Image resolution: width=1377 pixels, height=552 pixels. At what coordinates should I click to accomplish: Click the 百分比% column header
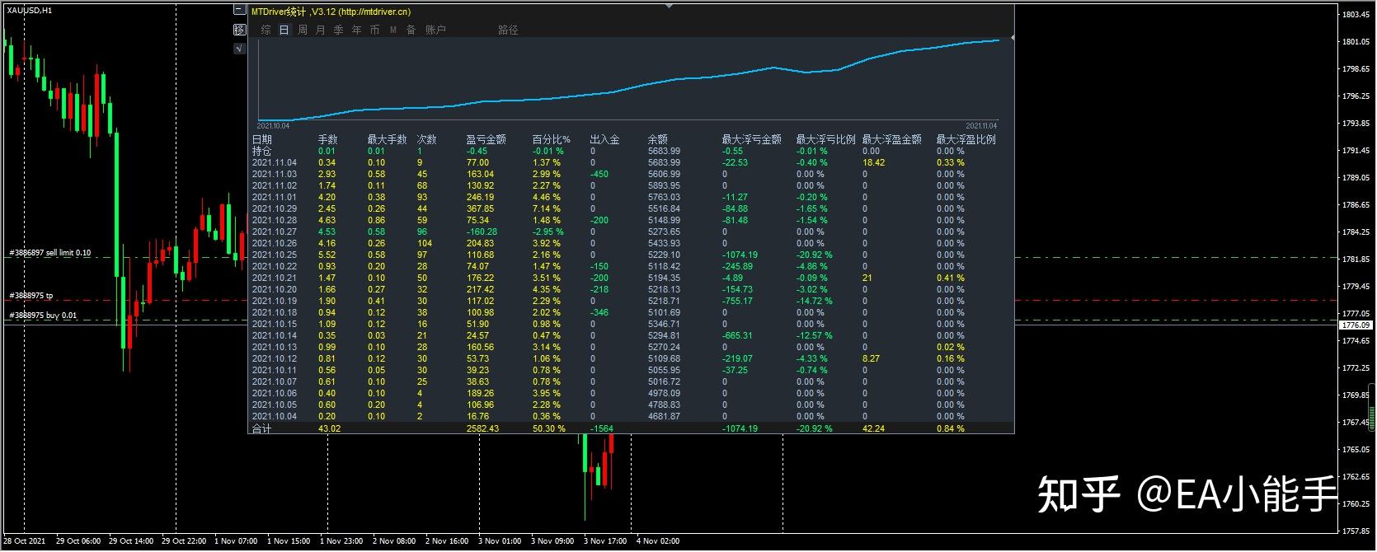[x=551, y=139]
